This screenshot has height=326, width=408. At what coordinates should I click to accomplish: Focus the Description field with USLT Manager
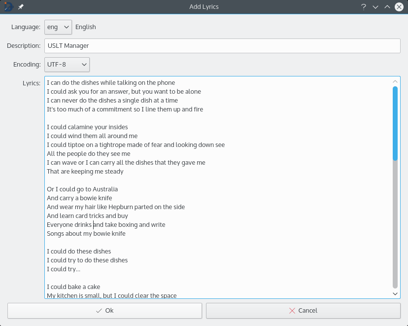pyautogui.click(x=222, y=46)
